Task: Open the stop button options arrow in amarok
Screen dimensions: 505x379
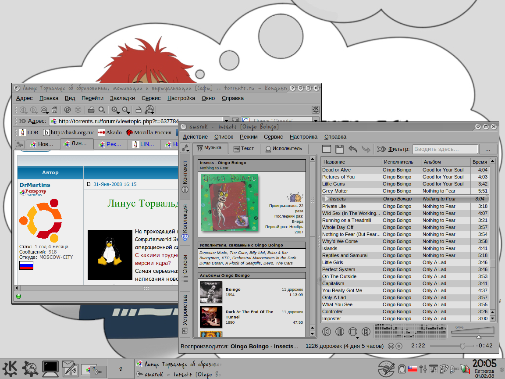Action: coord(358,338)
